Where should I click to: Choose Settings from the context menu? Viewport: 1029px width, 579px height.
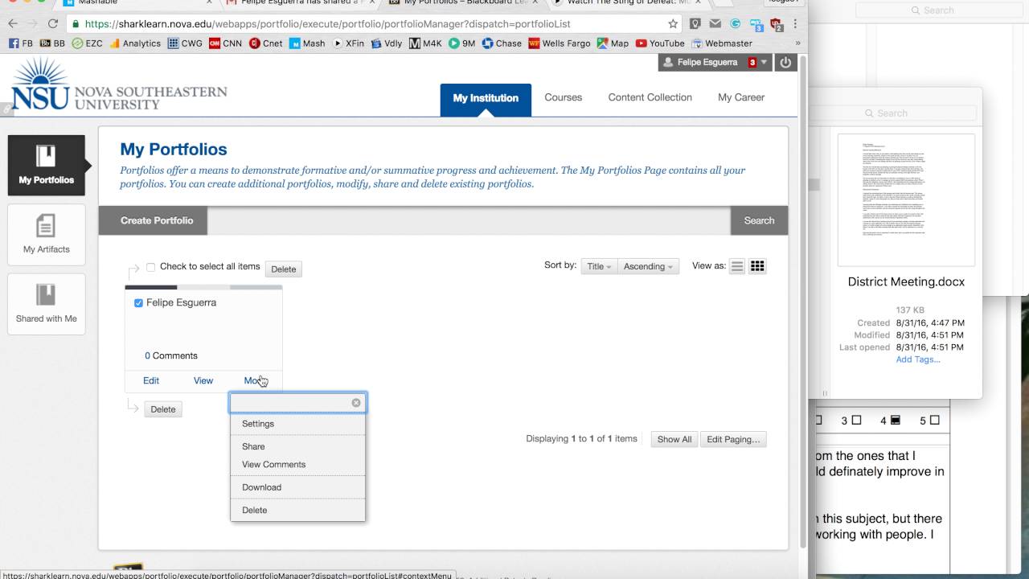tap(258, 424)
